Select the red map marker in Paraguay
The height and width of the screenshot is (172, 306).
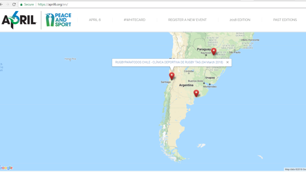pyautogui.click(x=214, y=51)
